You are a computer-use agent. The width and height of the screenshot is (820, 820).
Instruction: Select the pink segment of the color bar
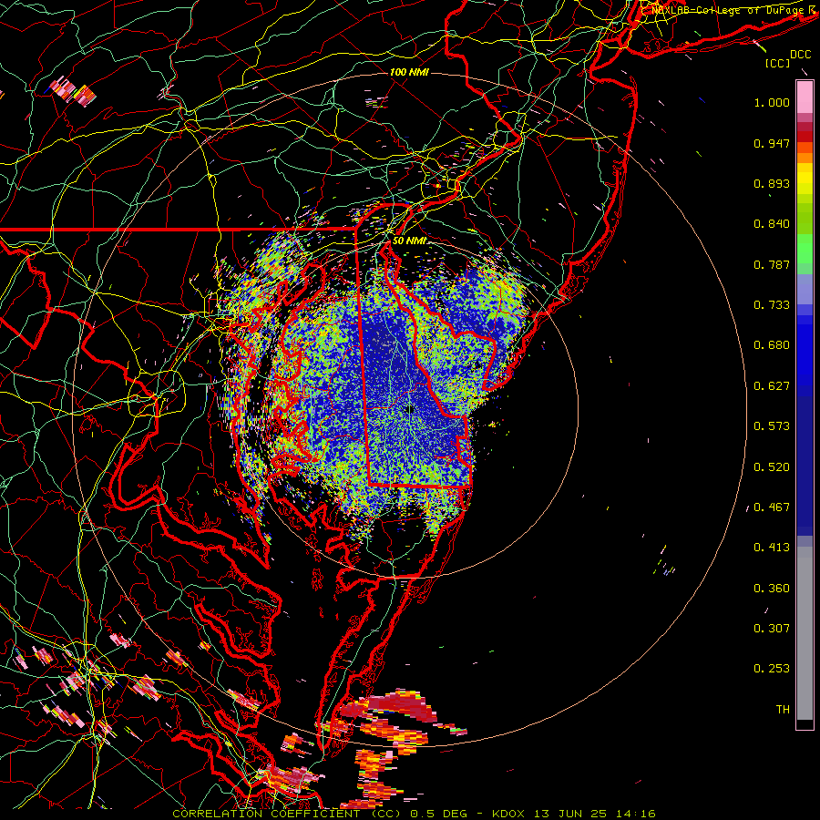point(805,97)
